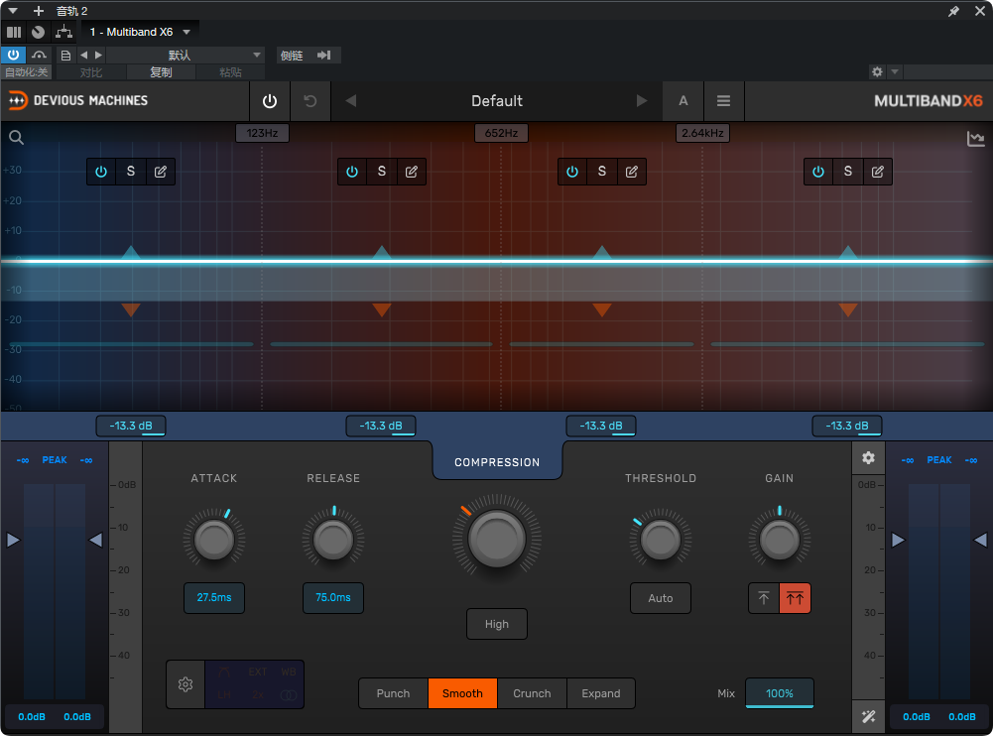Open the host settings gear dropdown arrow
Screen dimensions: 993x736
pos(895,71)
